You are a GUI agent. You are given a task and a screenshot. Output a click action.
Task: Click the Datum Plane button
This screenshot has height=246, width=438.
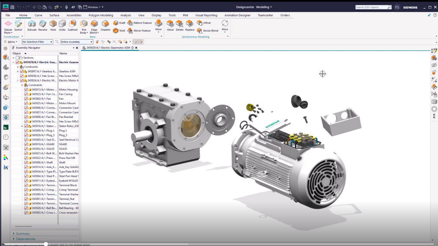(x=8, y=26)
